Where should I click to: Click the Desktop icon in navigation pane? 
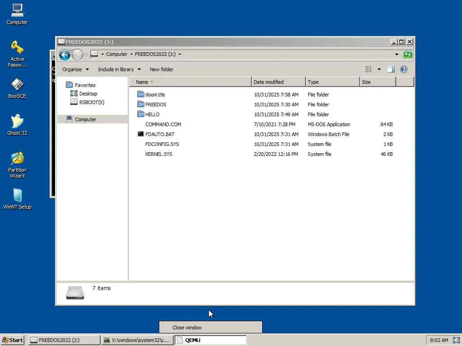coord(74,93)
